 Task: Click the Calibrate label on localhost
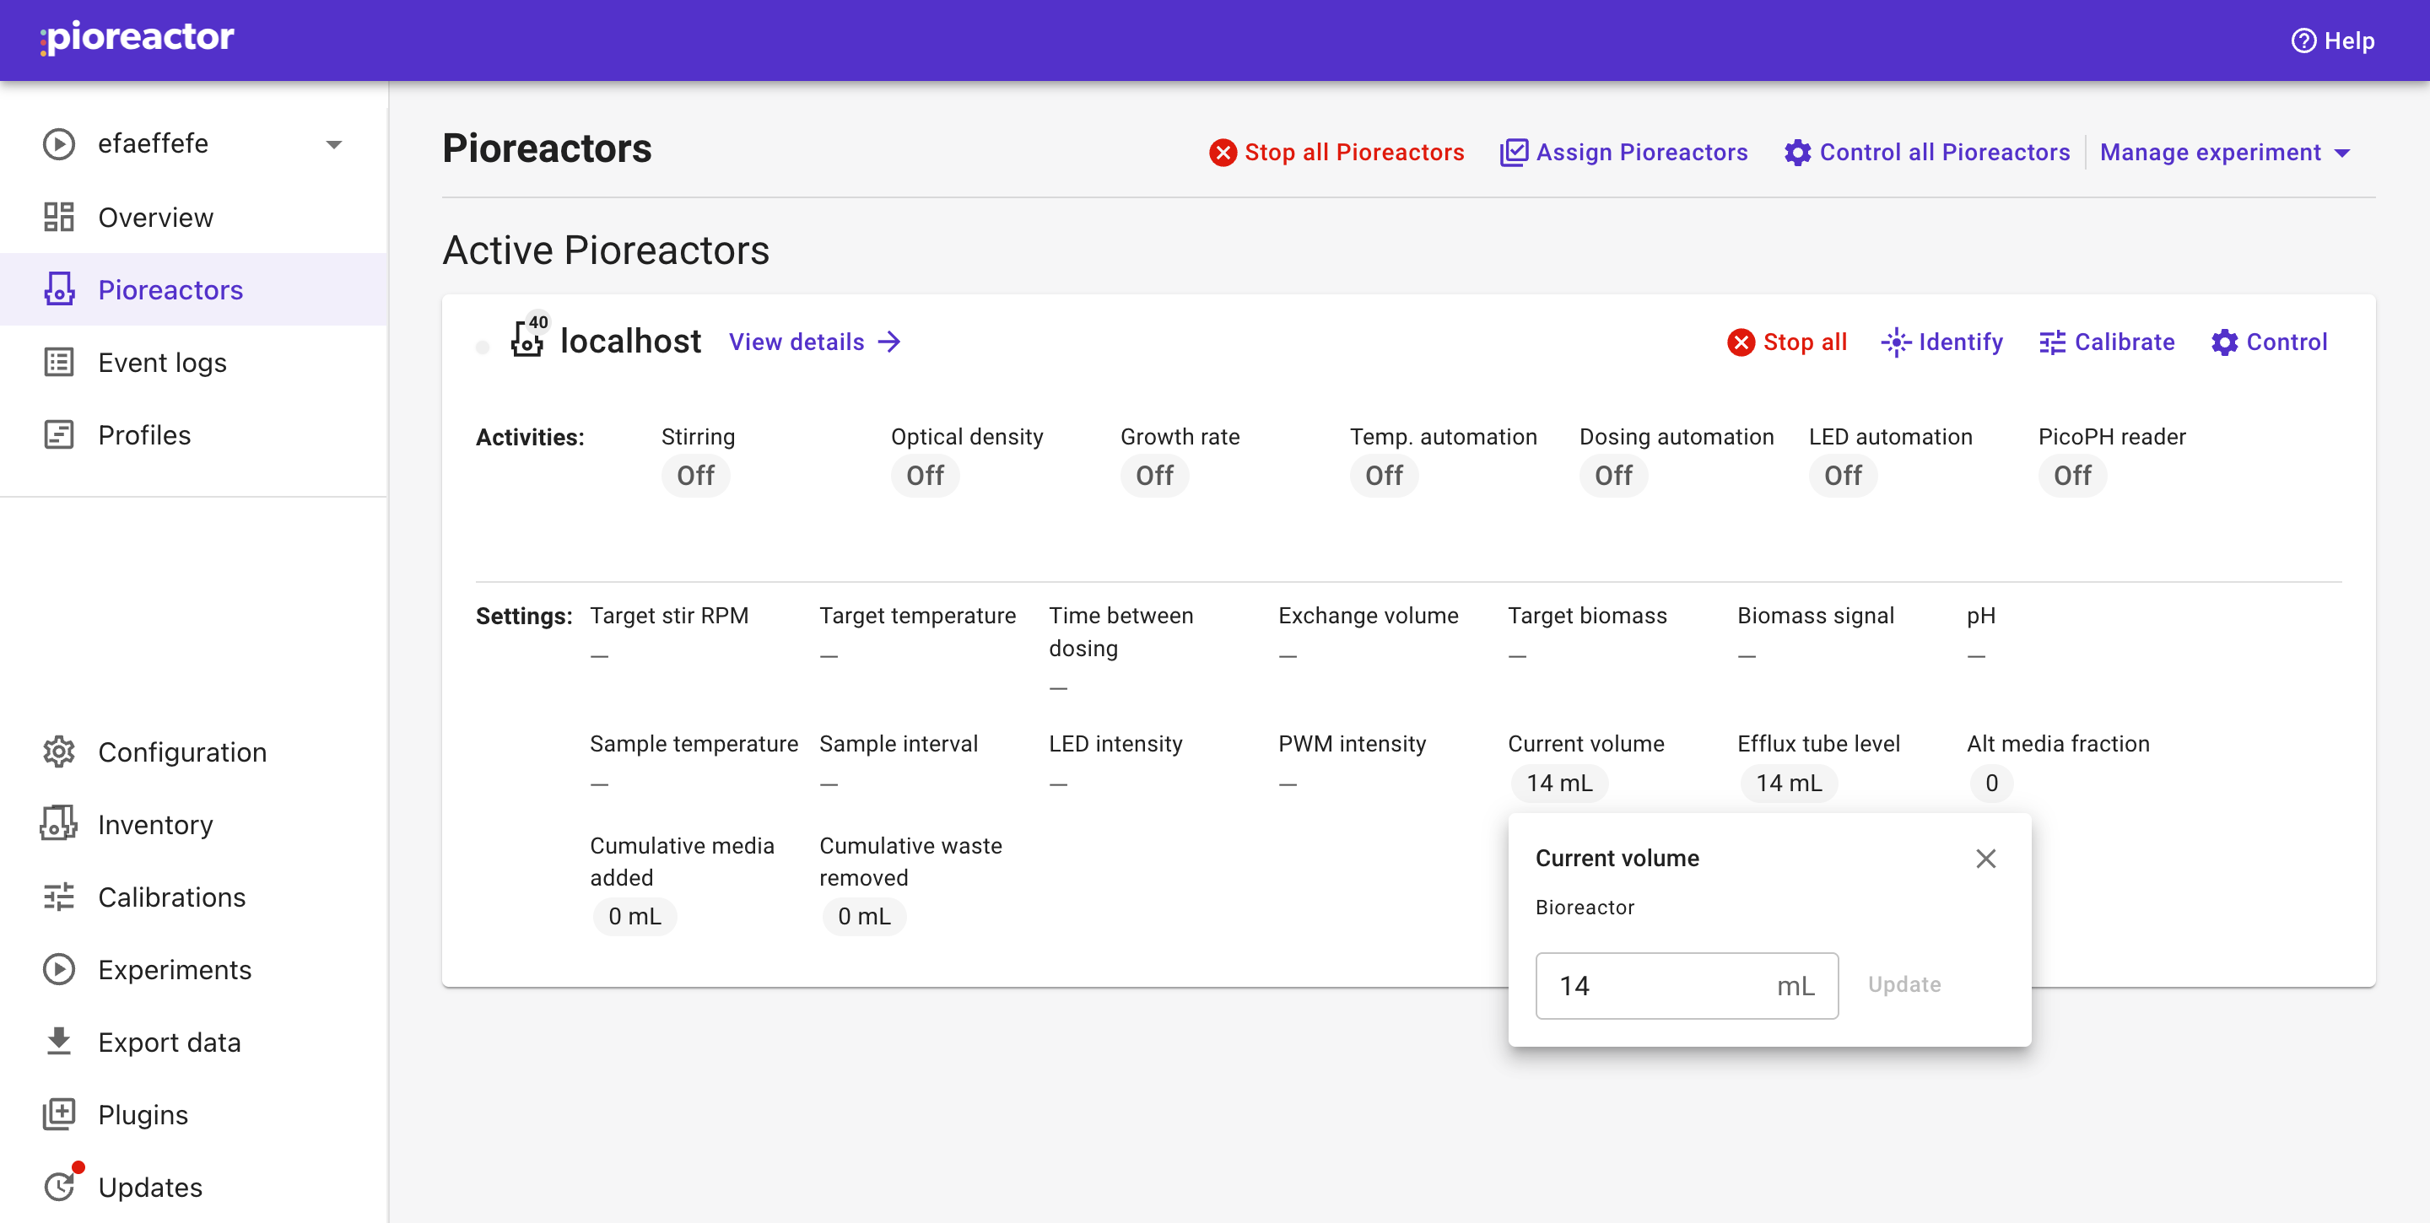2125,342
